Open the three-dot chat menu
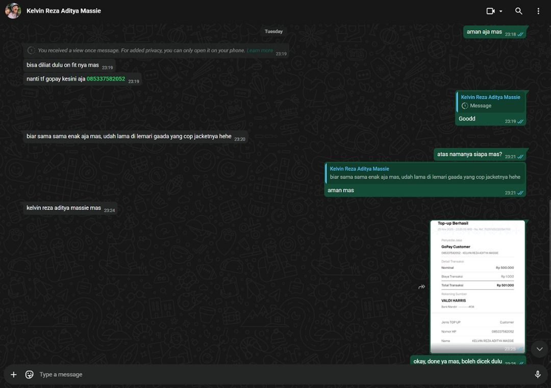This screenshot has height=388, width=551. click(538, 11)
